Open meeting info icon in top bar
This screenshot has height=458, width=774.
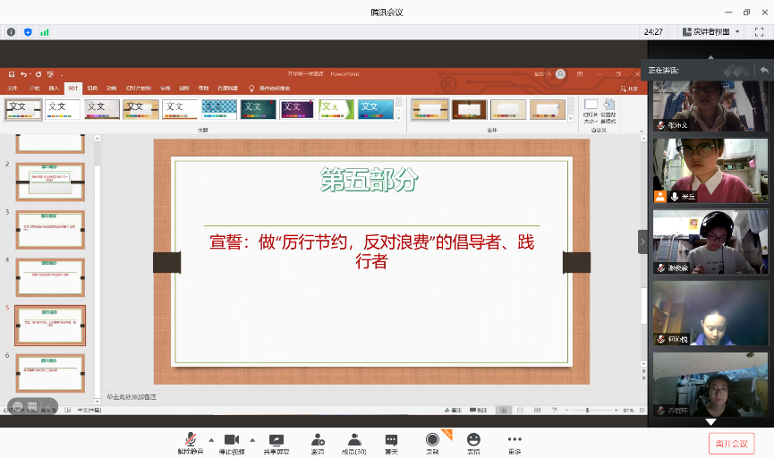[x=11, y=32]
